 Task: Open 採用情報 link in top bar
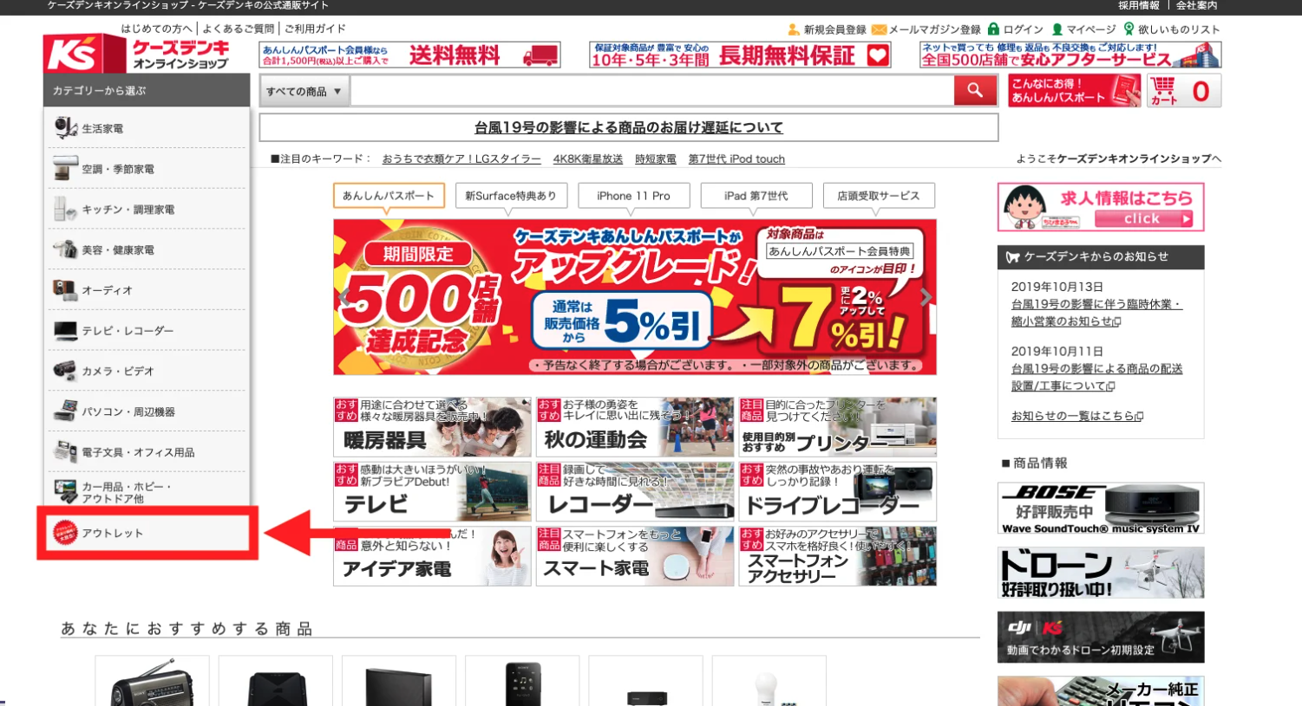pyautogui.click(x=1138, y=5)
